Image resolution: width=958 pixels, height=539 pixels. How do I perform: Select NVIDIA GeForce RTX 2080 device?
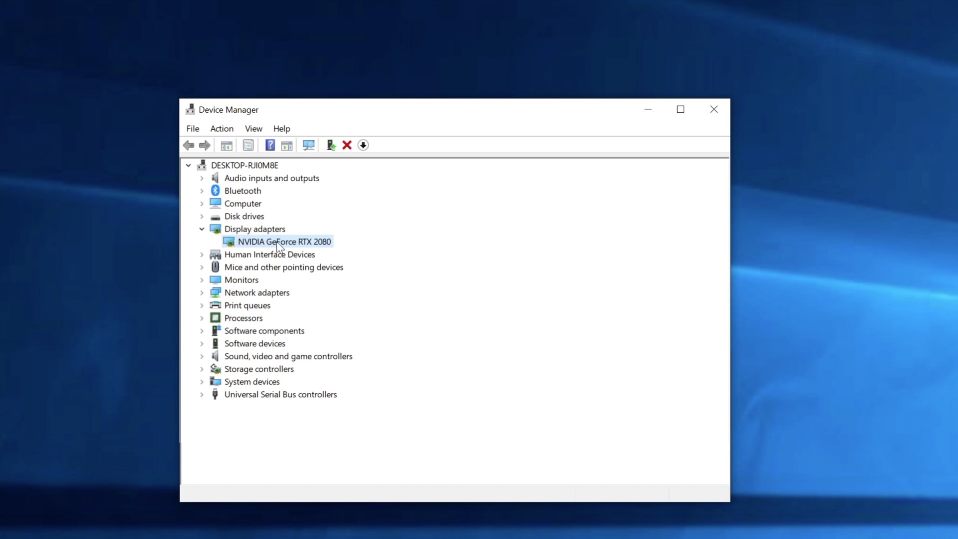[x=284, y=242]
